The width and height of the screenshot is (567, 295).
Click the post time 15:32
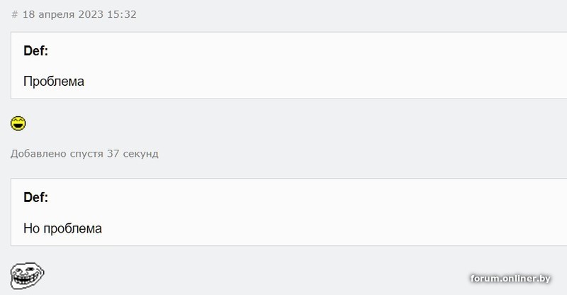(x=122, y=14)
